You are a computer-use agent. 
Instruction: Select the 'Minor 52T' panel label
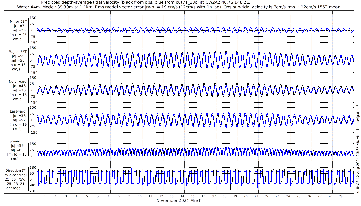(x=18, y=22)
